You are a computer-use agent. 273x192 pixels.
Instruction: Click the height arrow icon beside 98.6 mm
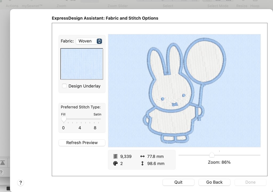pos(142,163)
